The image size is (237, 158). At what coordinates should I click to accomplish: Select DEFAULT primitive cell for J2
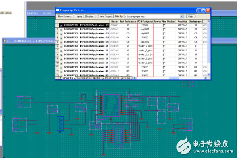click(x=182, y=50)
